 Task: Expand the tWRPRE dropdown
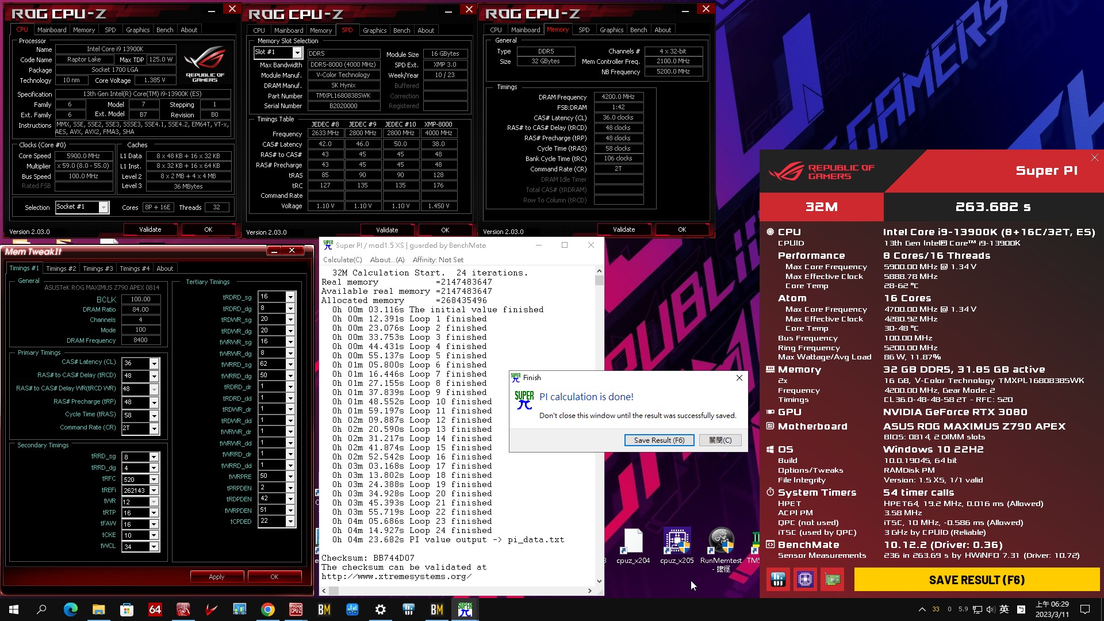[x=290, y=477]
